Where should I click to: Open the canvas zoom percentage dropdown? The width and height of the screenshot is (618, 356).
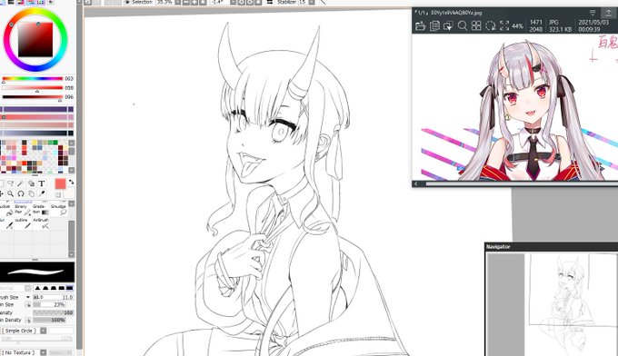click(178, 2)
